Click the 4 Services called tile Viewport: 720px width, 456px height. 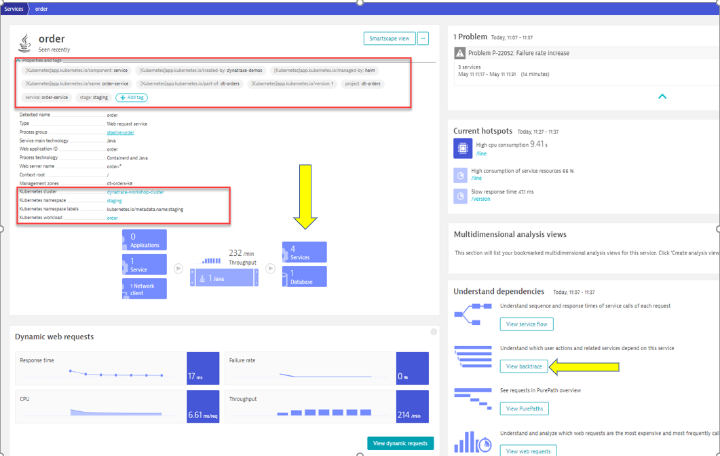coord(305,252)
